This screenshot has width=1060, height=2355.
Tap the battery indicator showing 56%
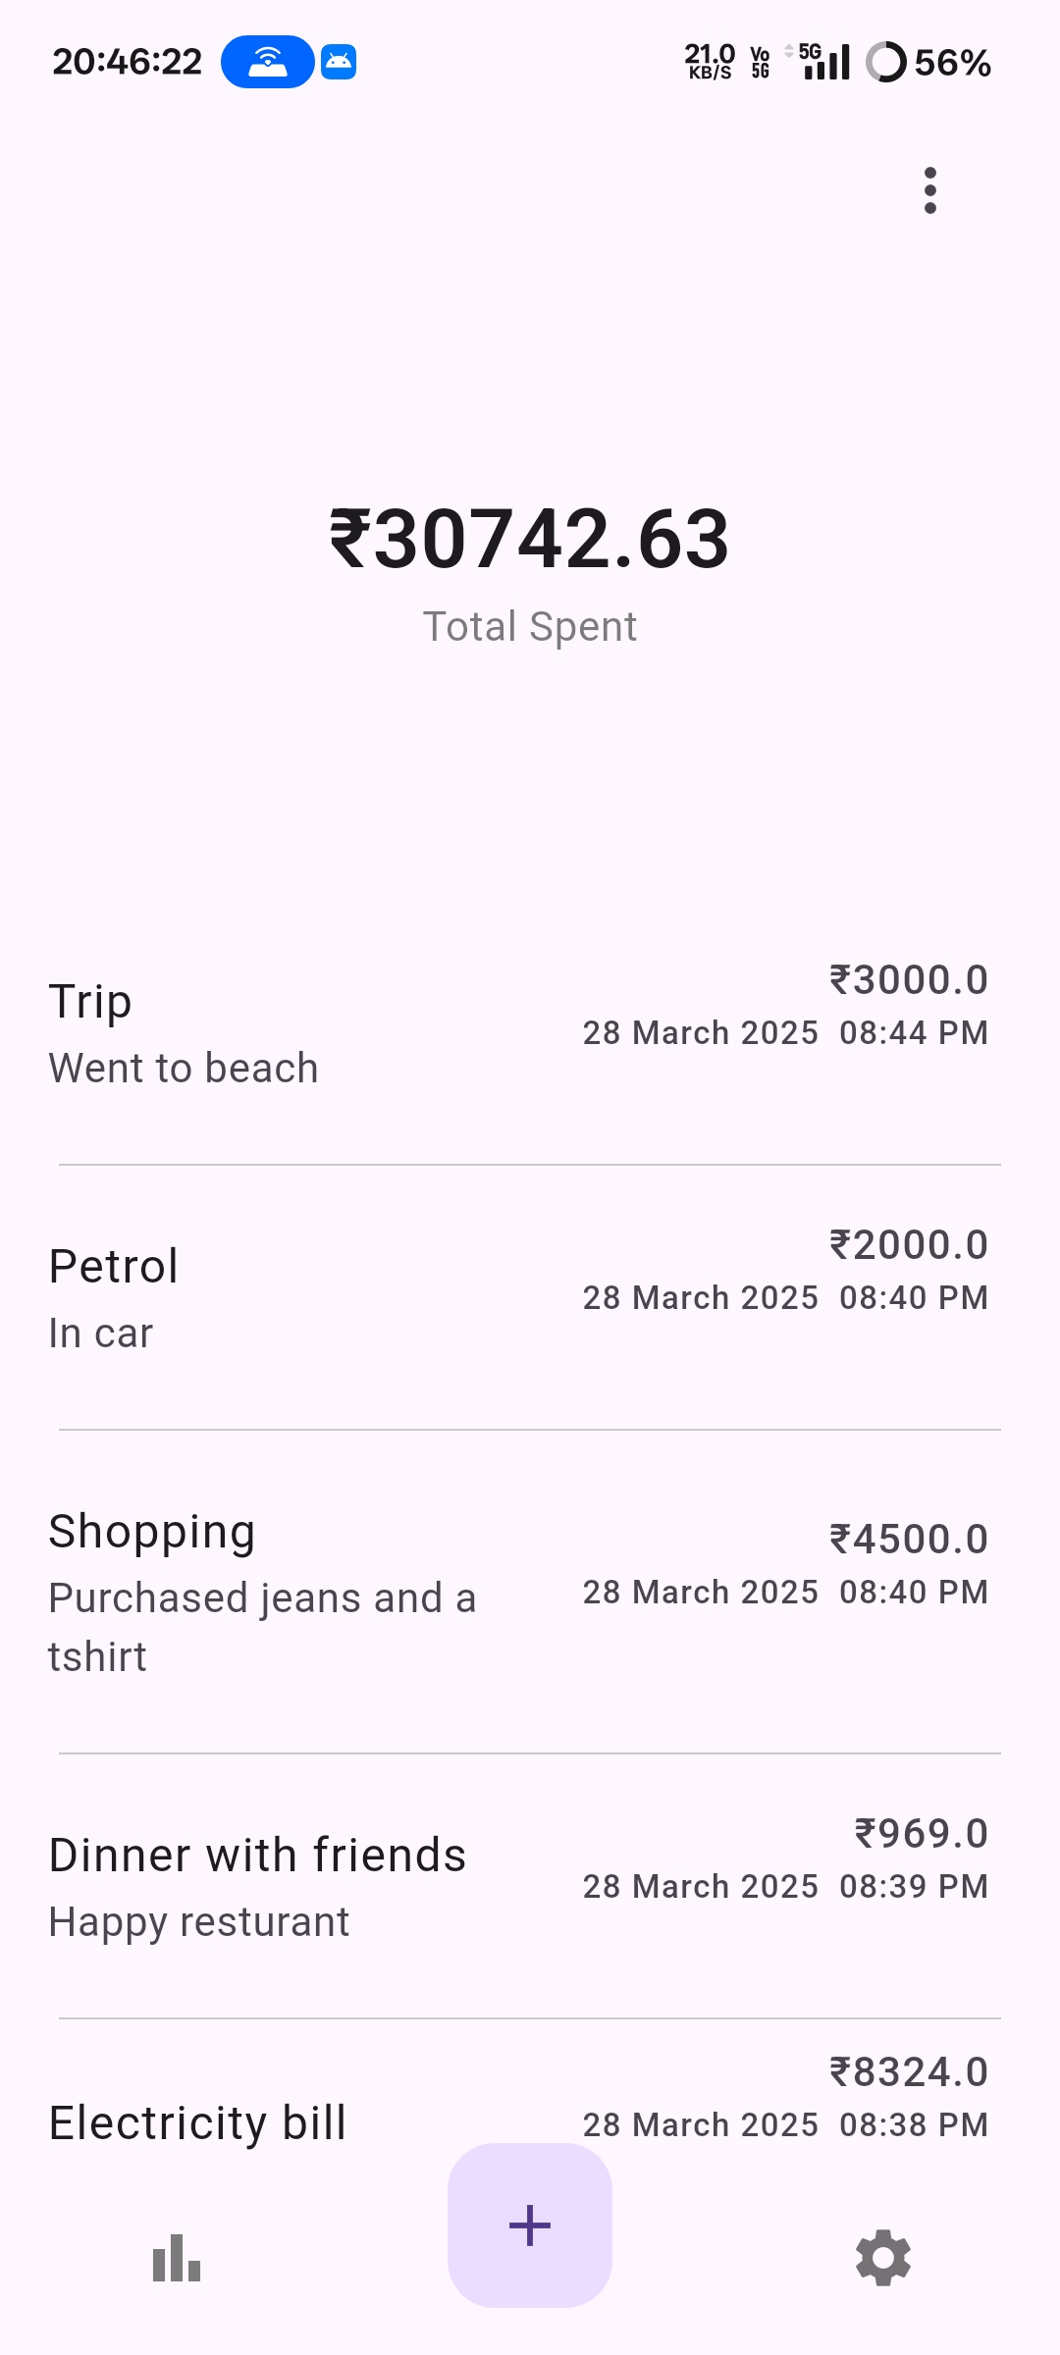pyautogui.click(x=928, y=63)
